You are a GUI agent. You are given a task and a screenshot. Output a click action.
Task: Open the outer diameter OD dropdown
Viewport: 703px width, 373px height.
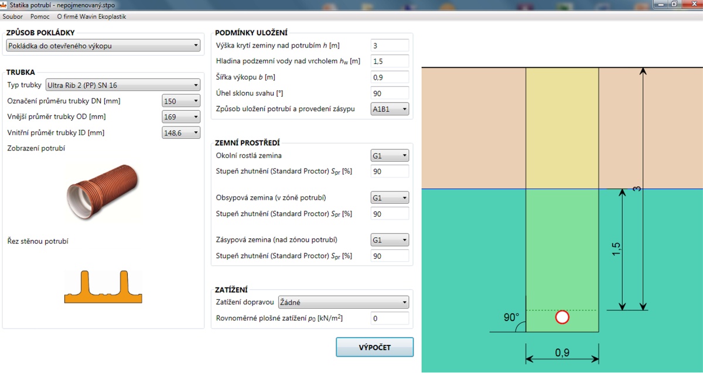[181, 117]
